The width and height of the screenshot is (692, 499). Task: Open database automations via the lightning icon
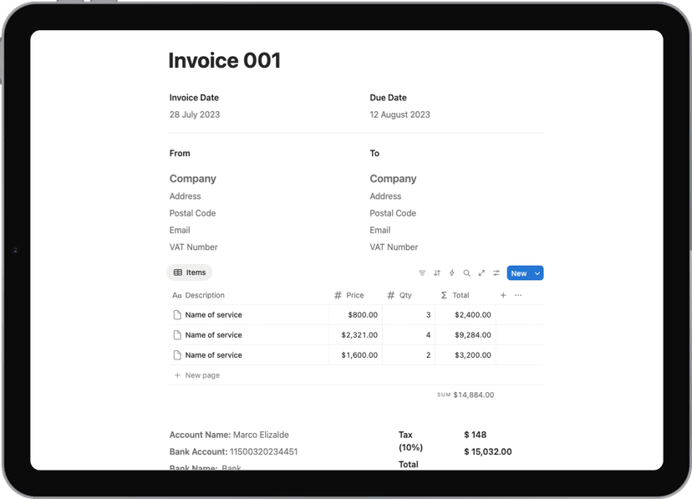coord(451,273)
